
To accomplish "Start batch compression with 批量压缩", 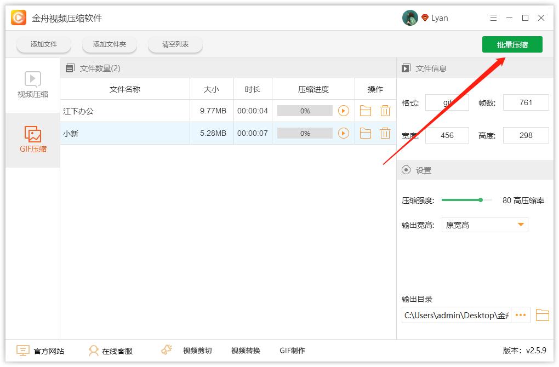I will click(512, 45).
